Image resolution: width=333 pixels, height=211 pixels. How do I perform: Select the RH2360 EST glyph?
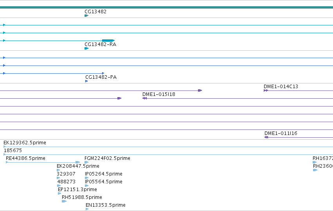(x=315, y=170)
